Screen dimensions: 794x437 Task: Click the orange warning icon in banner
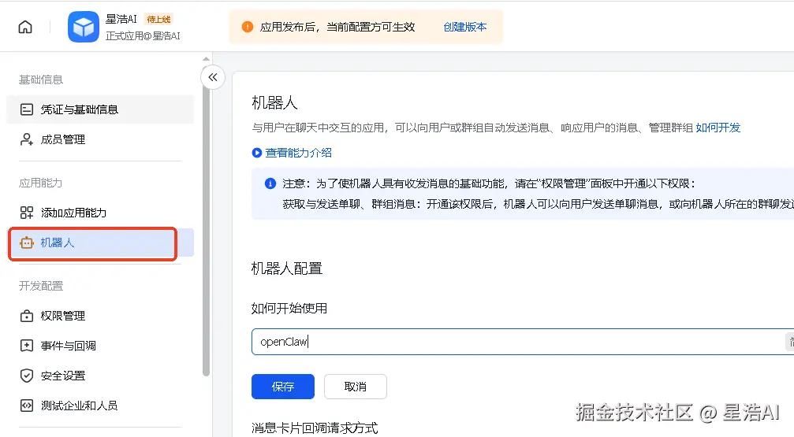pyautogui.click(x=247, y=27)
